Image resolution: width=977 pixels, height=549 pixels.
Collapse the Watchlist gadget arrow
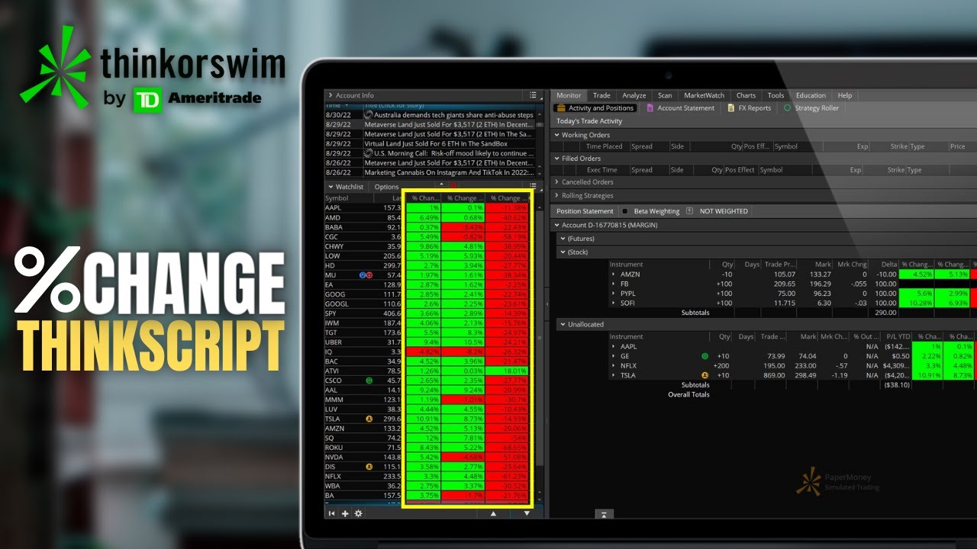[331, 187]
